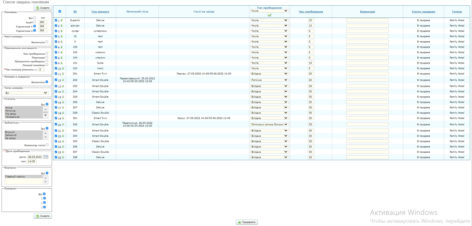The width and height of the screenshot is (472, 226).
Task: Click the info icon in row 26
Action: pyautogui.click(x=63, y=157)
